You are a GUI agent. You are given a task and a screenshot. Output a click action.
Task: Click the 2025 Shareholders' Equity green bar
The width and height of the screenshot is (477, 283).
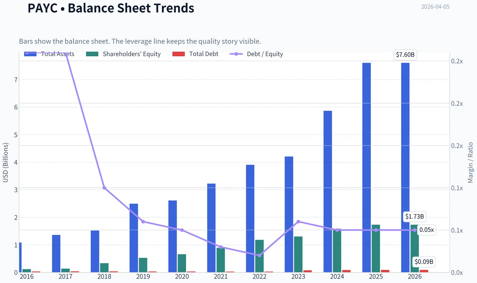tap(376, 248)
